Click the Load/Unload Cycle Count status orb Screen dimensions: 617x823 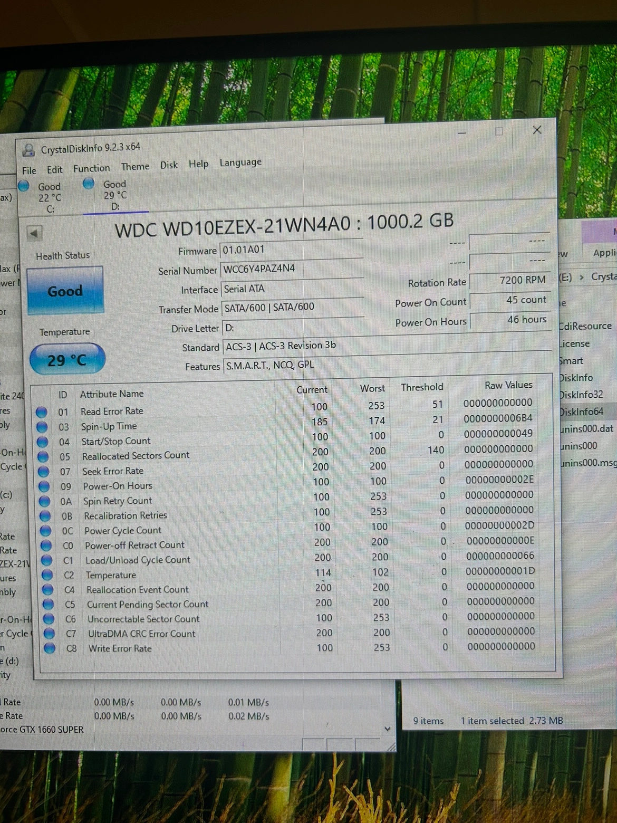coord(47,560)
